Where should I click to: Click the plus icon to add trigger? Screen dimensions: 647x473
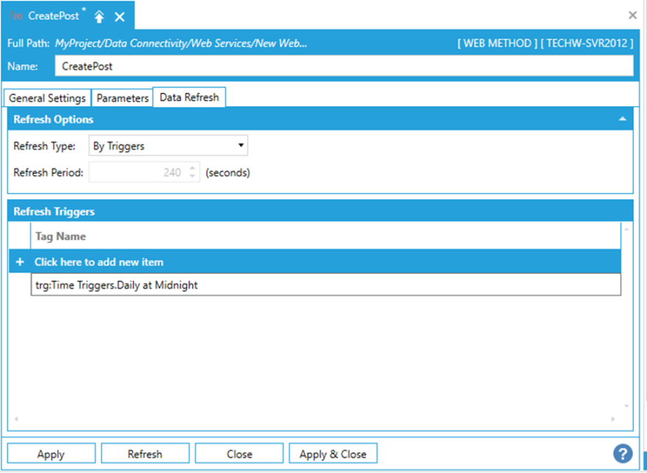tap(20, 262)
